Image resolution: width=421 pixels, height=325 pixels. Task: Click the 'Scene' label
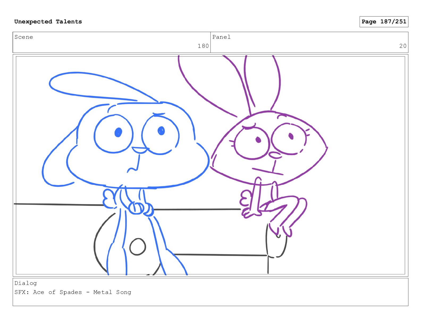click(x=24, y=37)
